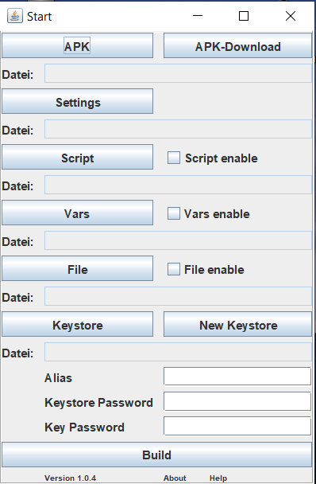Open the About link
The image size is (316, 484).
[175, 478]
